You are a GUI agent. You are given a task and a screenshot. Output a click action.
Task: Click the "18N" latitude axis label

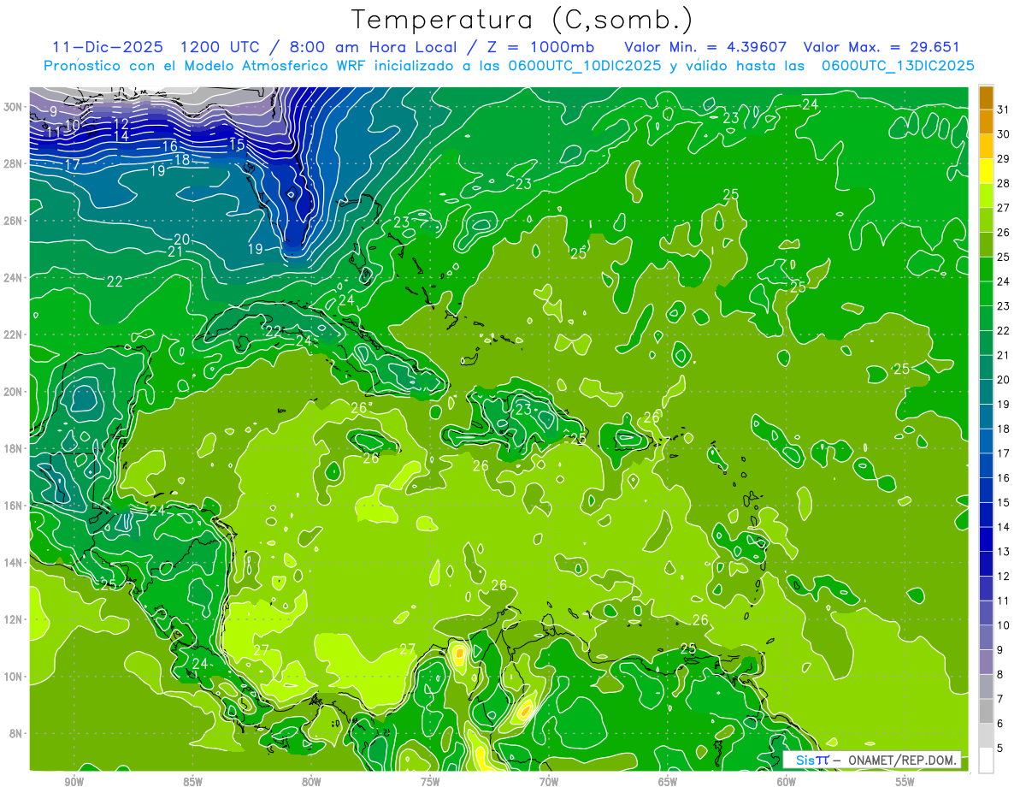coord(15,448)
